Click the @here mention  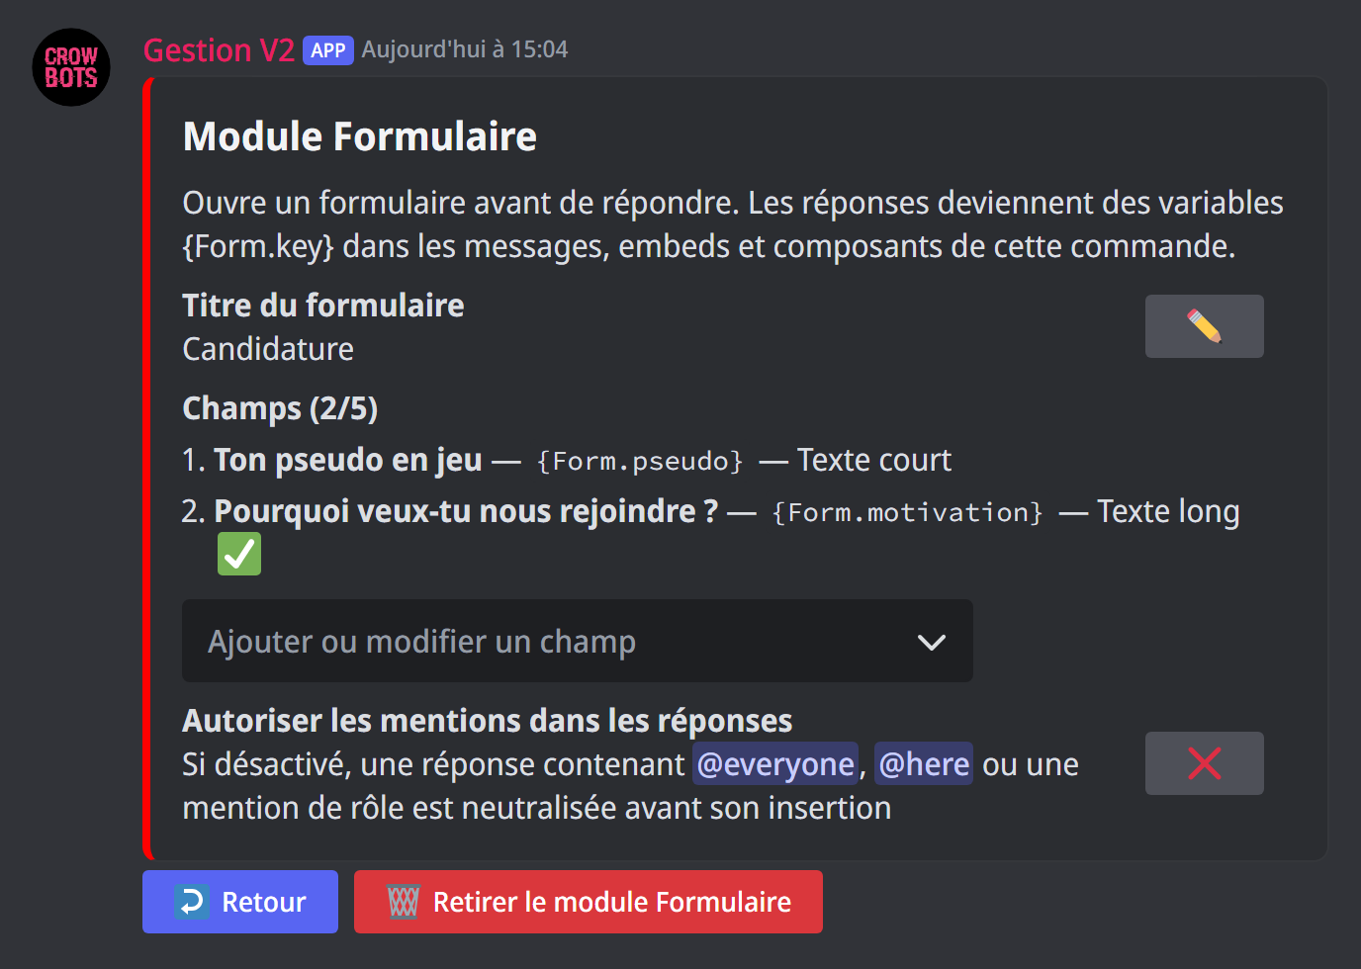coord(924,764)
